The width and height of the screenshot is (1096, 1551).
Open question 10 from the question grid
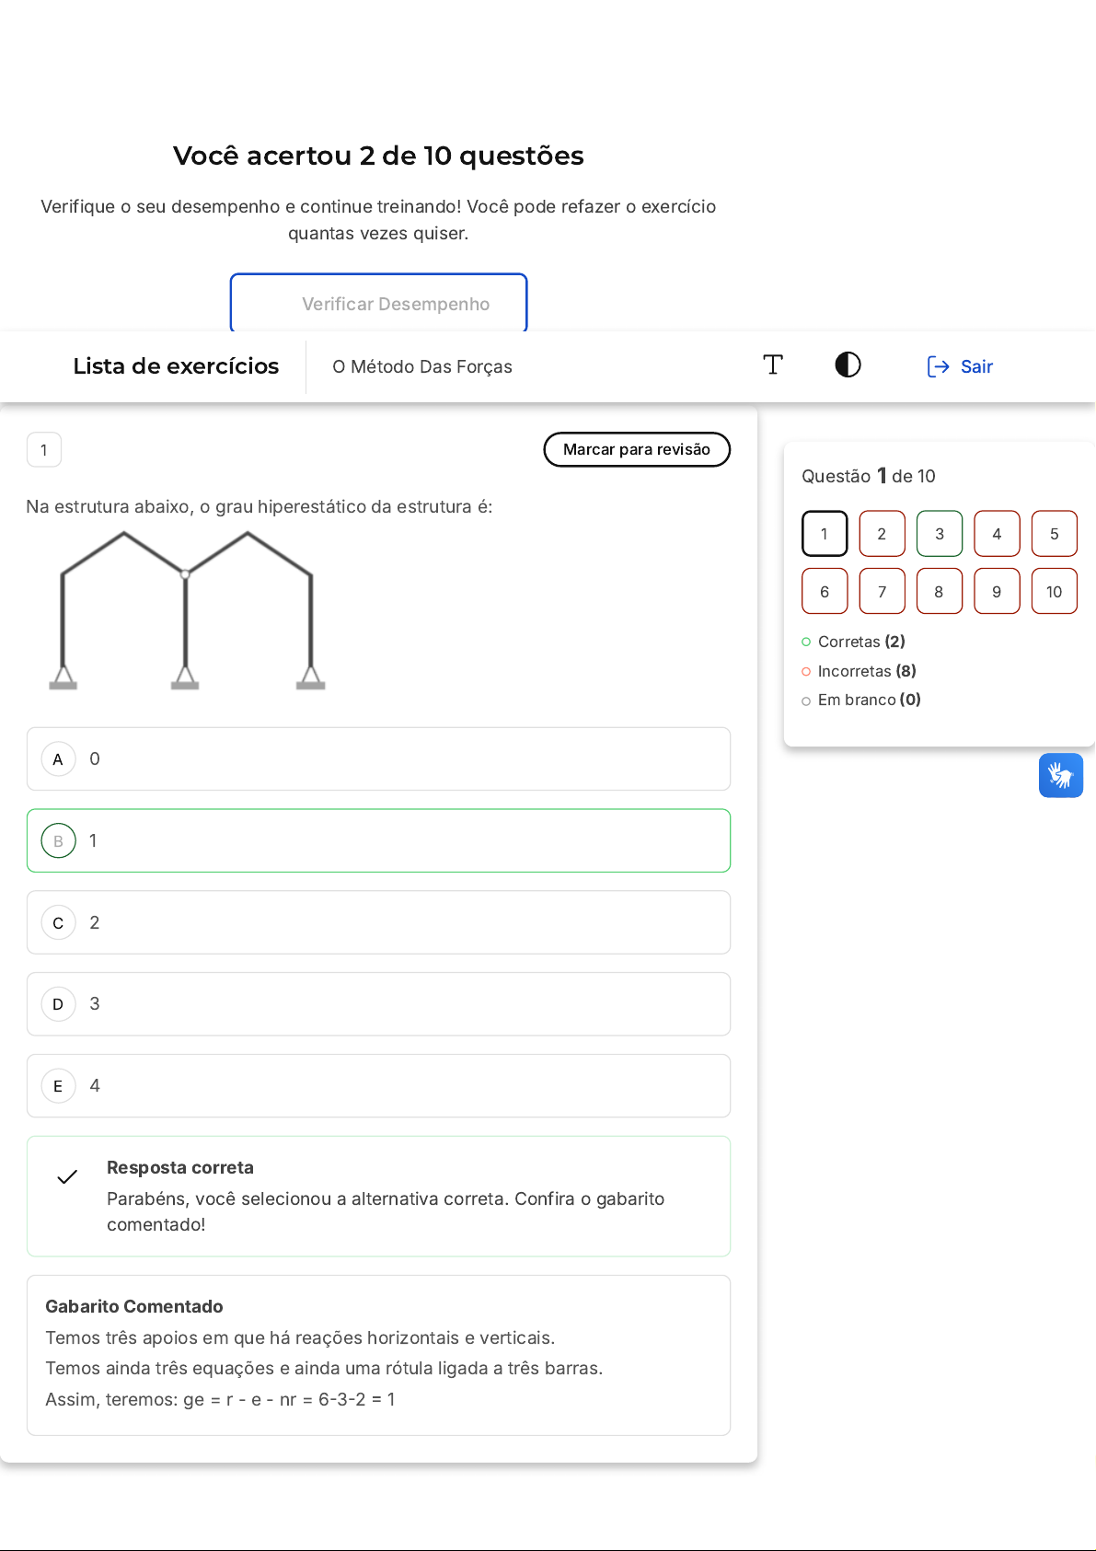pyautogui.click(x=1054, y=591)
